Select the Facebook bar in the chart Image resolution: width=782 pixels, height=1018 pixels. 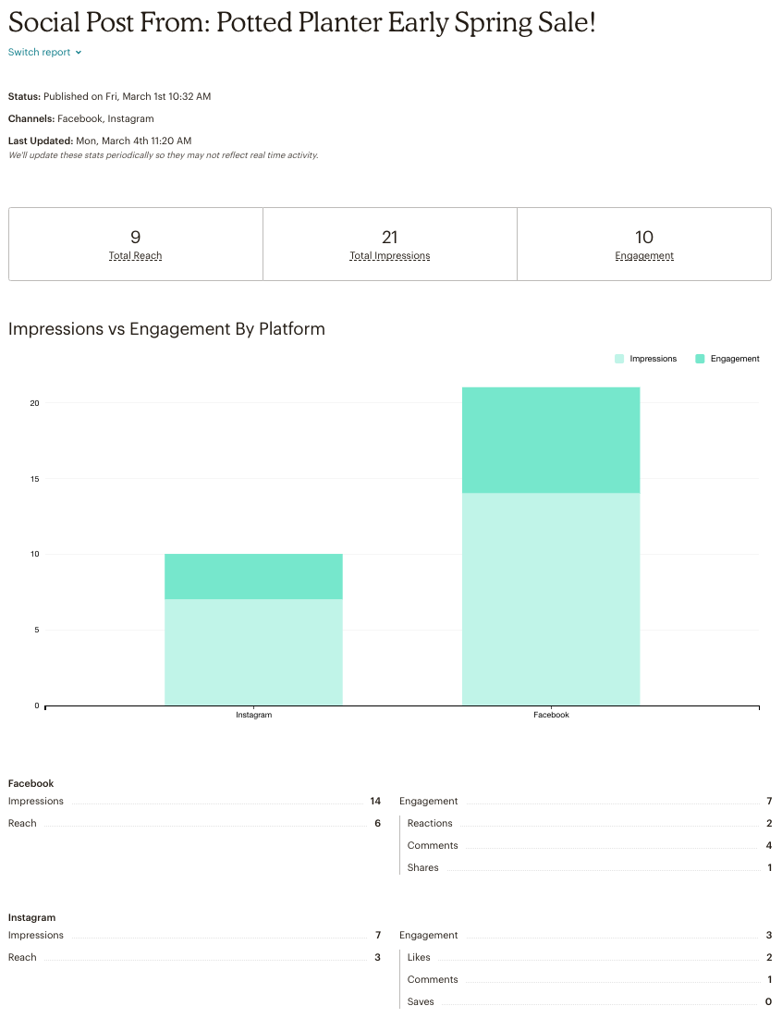(550, 546)
